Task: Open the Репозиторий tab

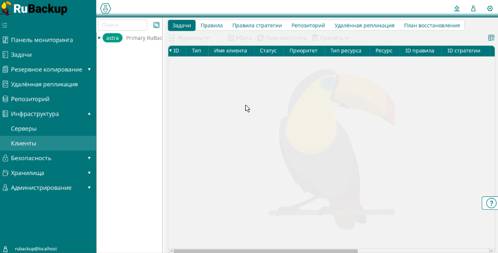Action: (x=308, y=26)
